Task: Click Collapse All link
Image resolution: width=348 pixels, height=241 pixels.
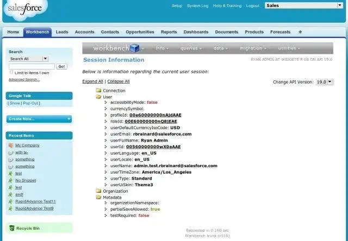Action: [119, 81]
